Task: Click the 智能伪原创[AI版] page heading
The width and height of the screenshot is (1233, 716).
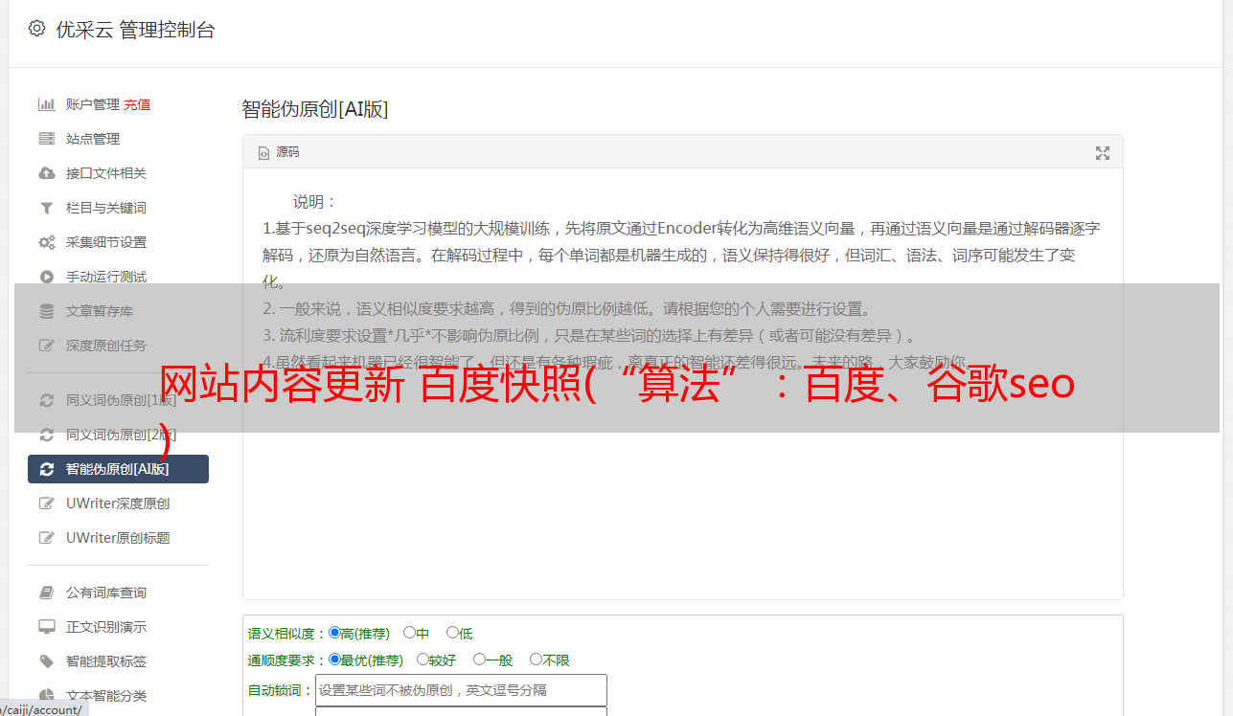Action: tap(315, 109)
